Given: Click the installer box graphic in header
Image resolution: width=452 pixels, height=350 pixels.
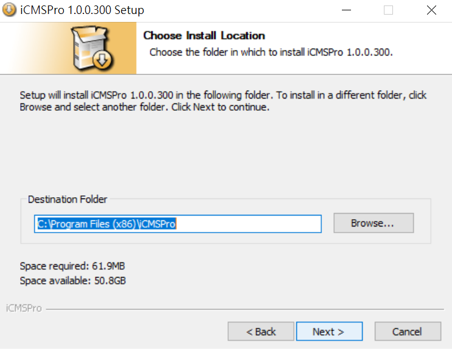Looking at the screenshot, I should (92, 48).
